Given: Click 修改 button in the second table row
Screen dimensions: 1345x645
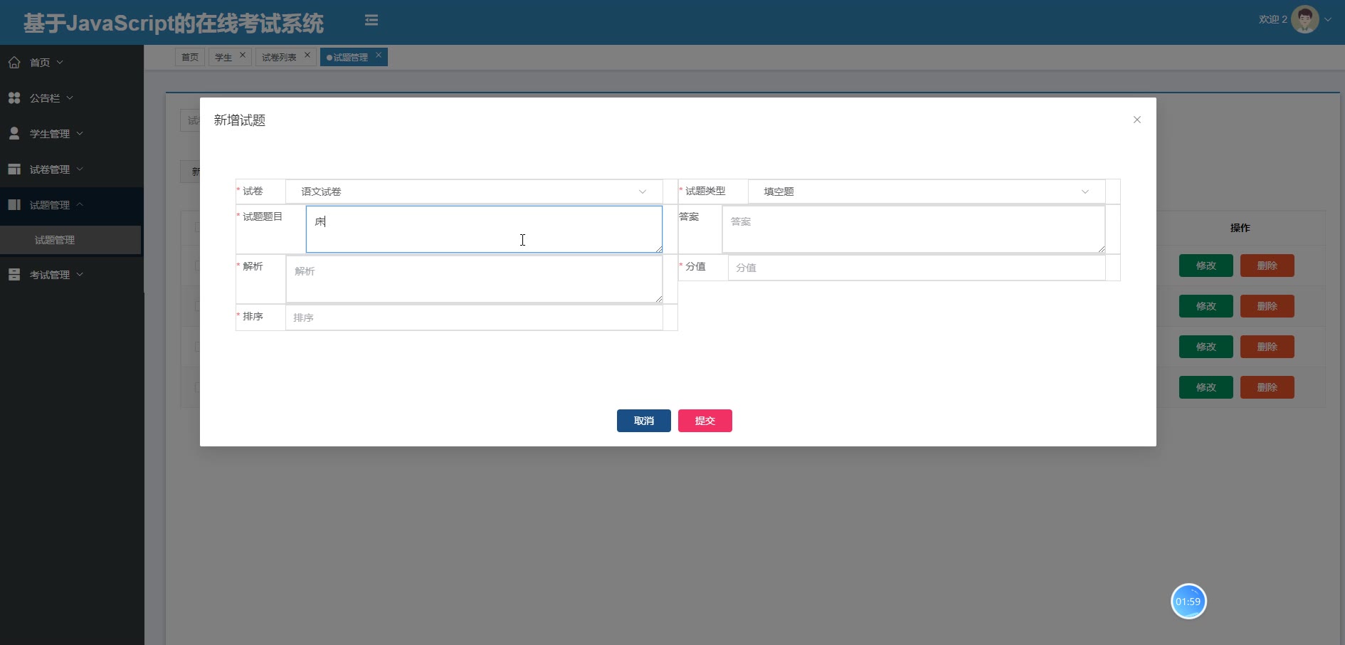Looking at the screenshot, I should click(x=1206, y=306).
